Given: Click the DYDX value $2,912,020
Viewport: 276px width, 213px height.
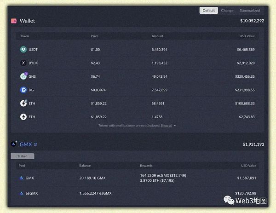Looking at the screenshot, I should coord(246,63).
